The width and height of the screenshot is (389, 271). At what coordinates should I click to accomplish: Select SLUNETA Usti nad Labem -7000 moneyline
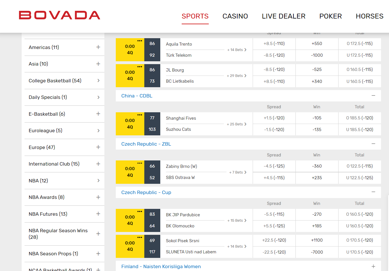point(317,252)
